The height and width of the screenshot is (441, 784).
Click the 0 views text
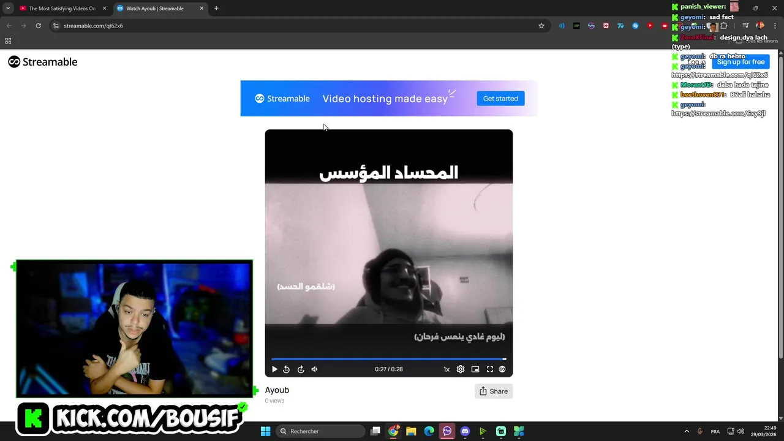274,401
